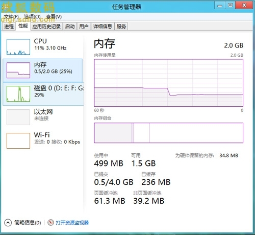Collapse view with 简略信息 arrow icon

pyautogui.click(x=8, y=223)
